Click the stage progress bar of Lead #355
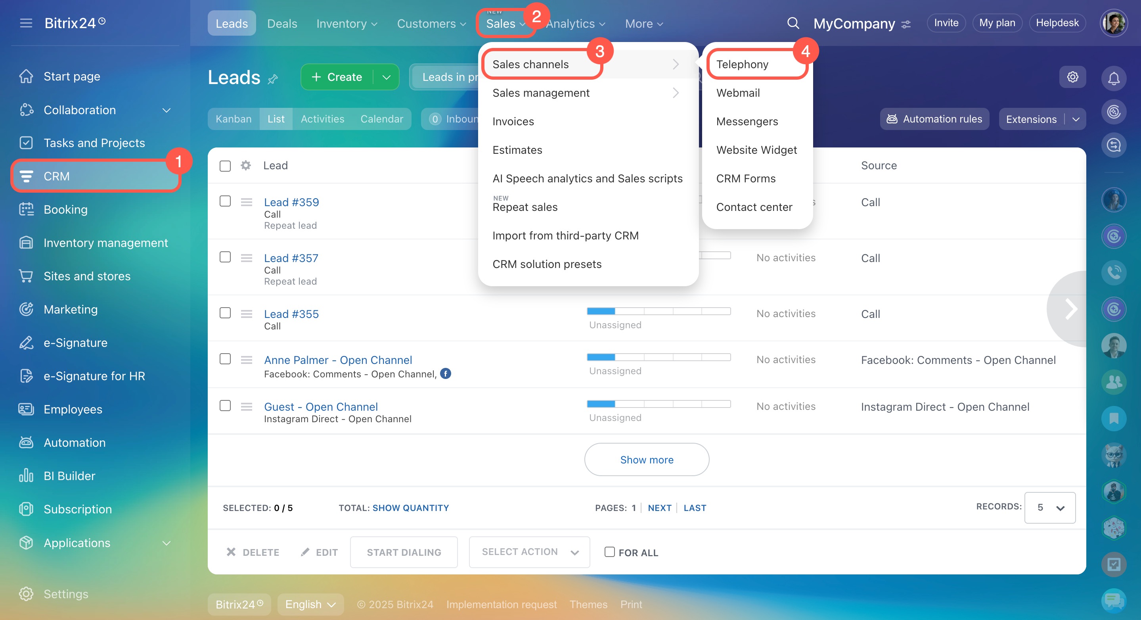This screenshot has width=1141, height=620. tap(658, 311)
